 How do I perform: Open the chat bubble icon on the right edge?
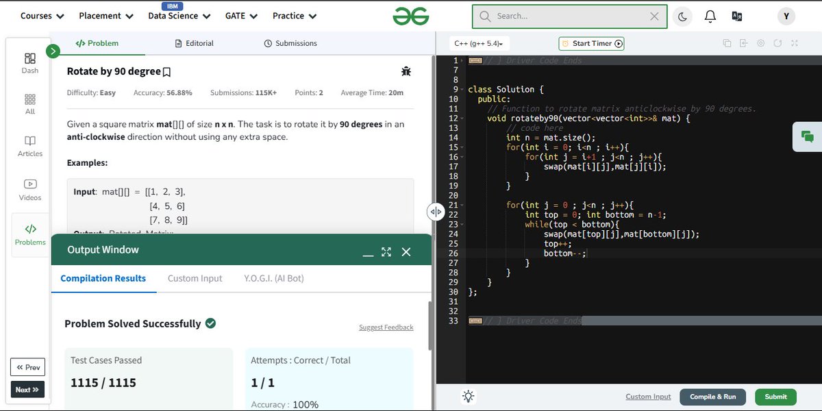click(808, 137)
